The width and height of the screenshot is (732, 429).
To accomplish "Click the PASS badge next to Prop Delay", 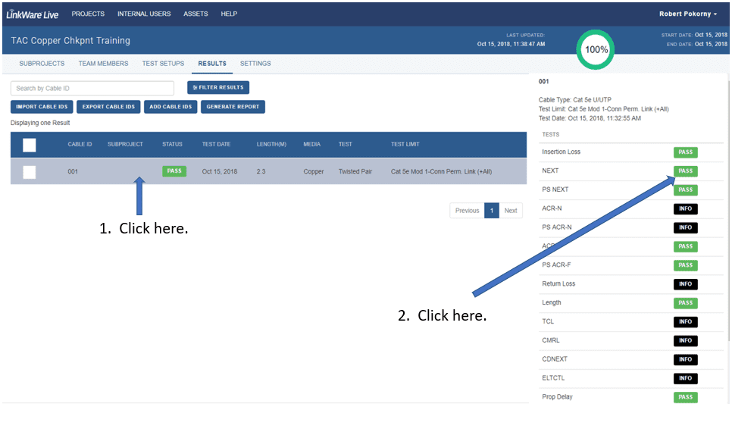I will 685,397.
